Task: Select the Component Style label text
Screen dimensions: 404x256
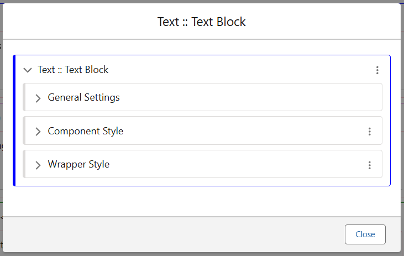Action: pos(85,131)
